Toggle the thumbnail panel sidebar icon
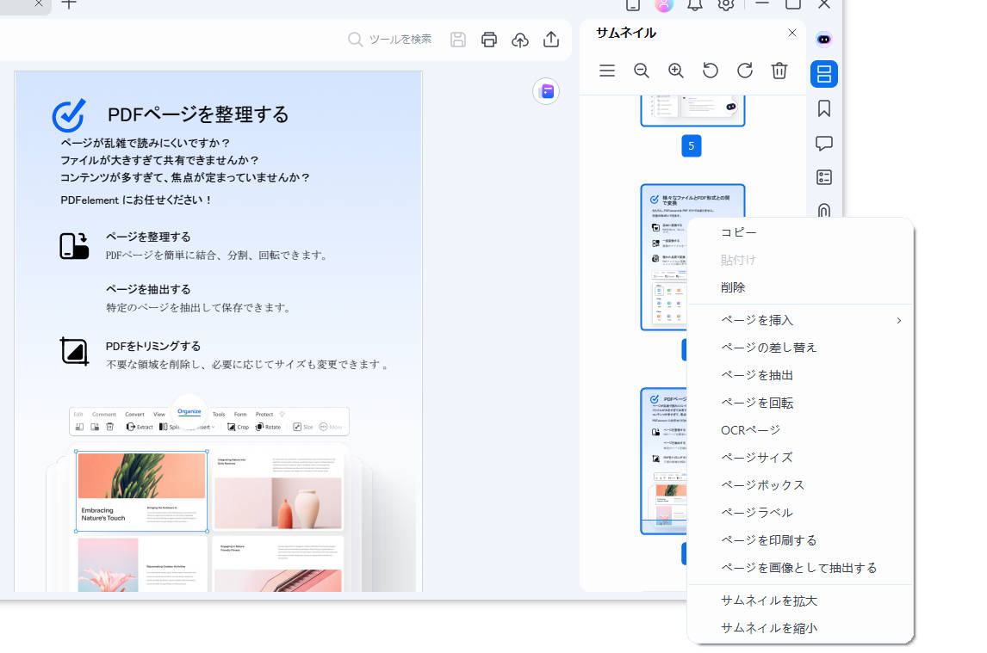 [823, 74]
